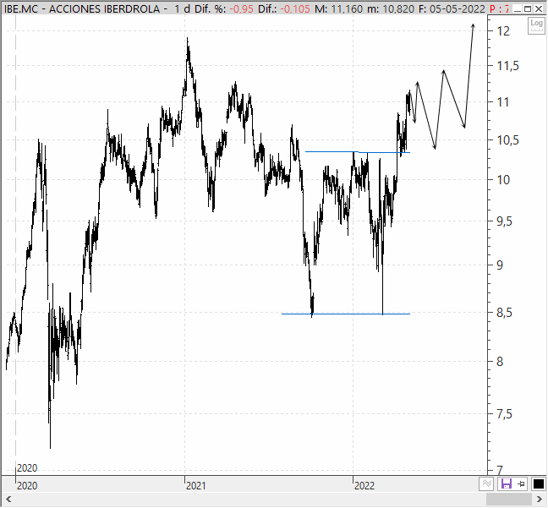Click the Dif. % value -0,95
The height and width of the screenshot is (508, 548).
tap(241, 8)
